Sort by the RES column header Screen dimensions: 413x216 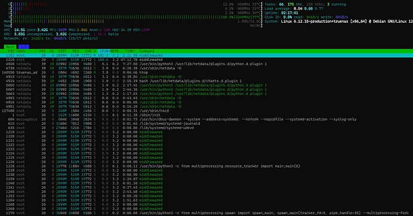coord(76,51)
